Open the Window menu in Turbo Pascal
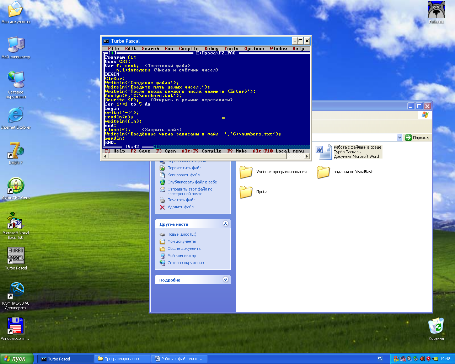The width and height of the screenshot is (455, 364). click(278, 49)
